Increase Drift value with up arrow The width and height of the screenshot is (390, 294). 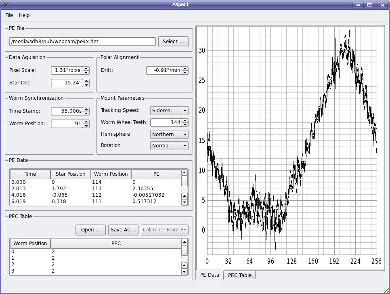point(185,68)
